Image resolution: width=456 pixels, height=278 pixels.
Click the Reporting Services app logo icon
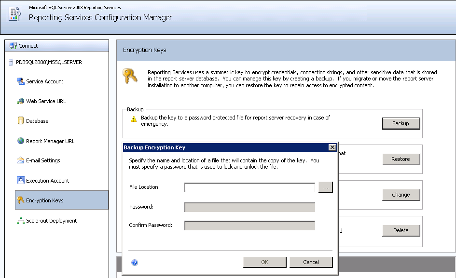(14, 14)
